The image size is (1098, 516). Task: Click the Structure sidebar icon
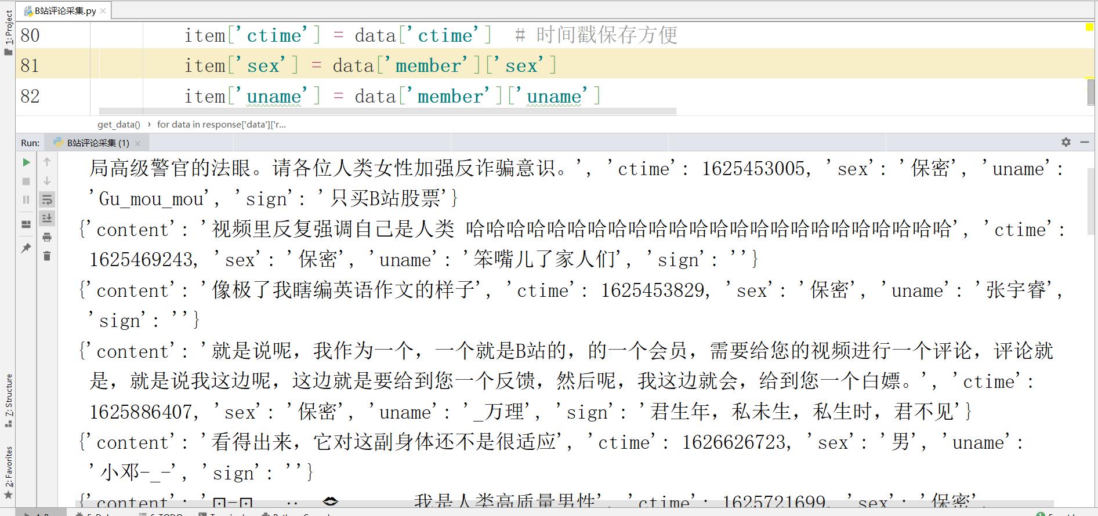click(x=8, y=424)
